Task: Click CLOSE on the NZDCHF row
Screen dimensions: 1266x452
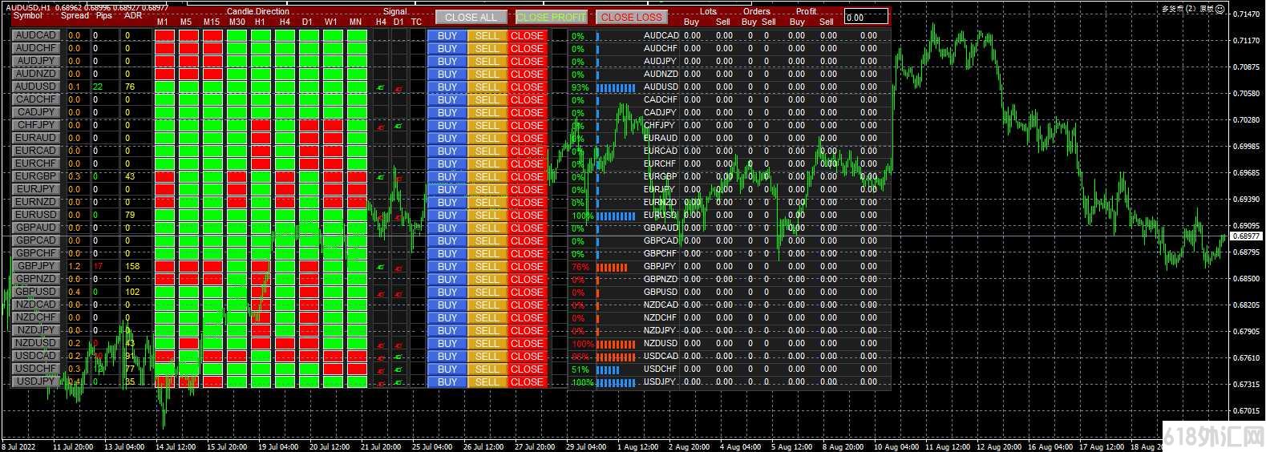Action: click(x=527, y=317)
